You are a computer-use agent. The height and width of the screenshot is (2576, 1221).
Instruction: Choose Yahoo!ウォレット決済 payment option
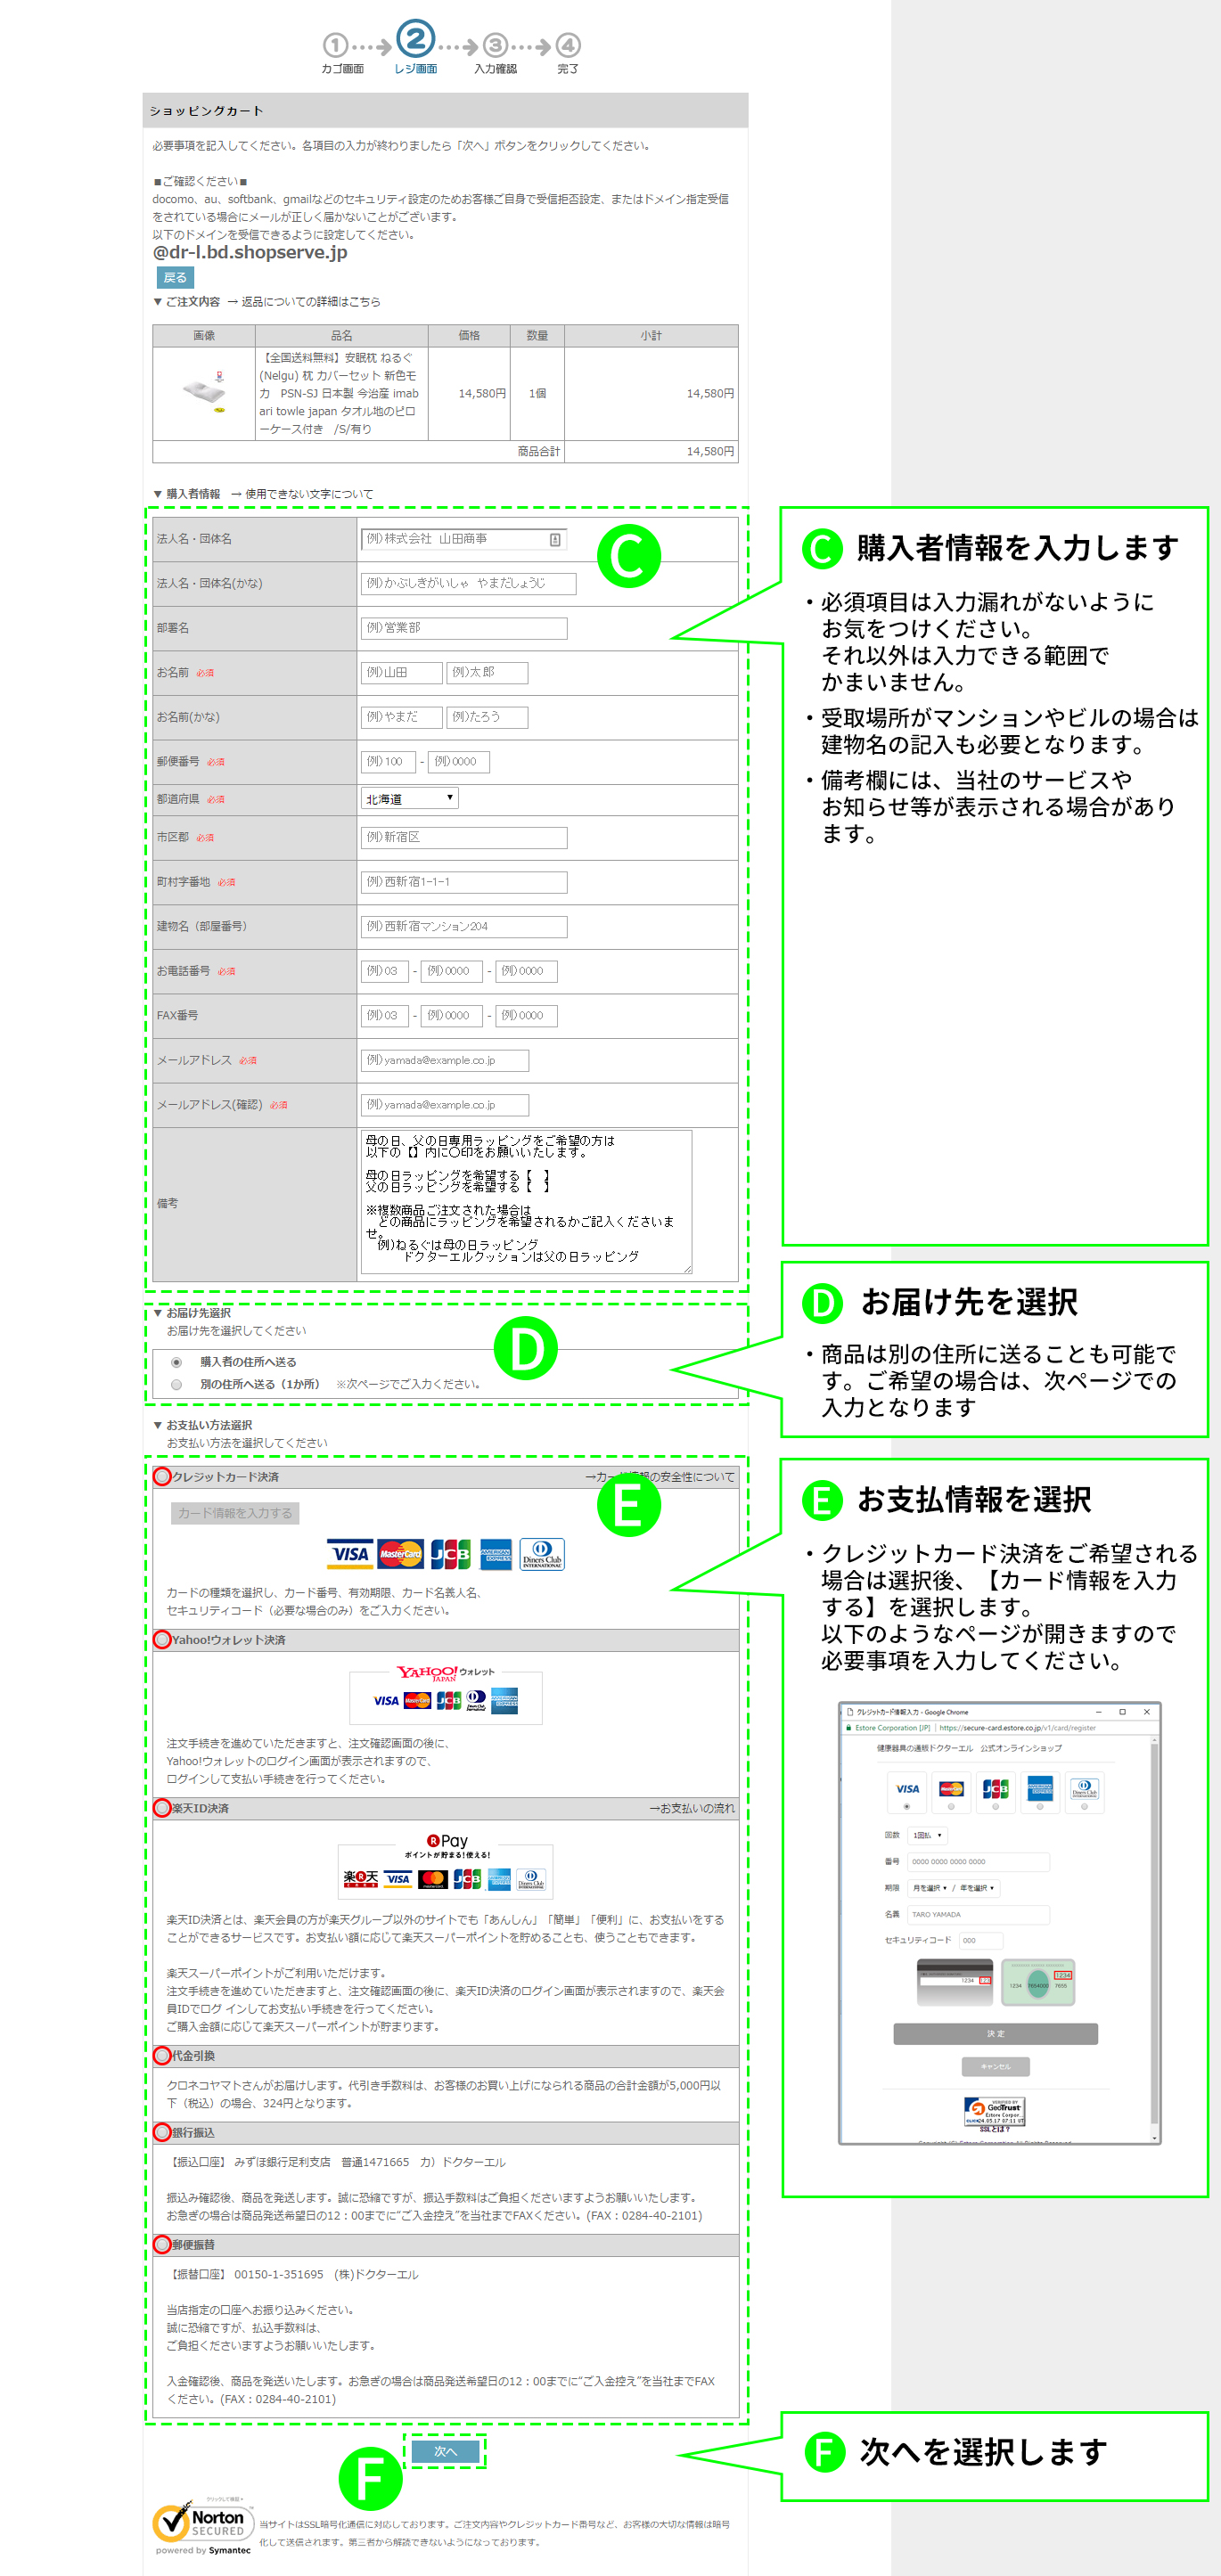tap(162, 1639)
